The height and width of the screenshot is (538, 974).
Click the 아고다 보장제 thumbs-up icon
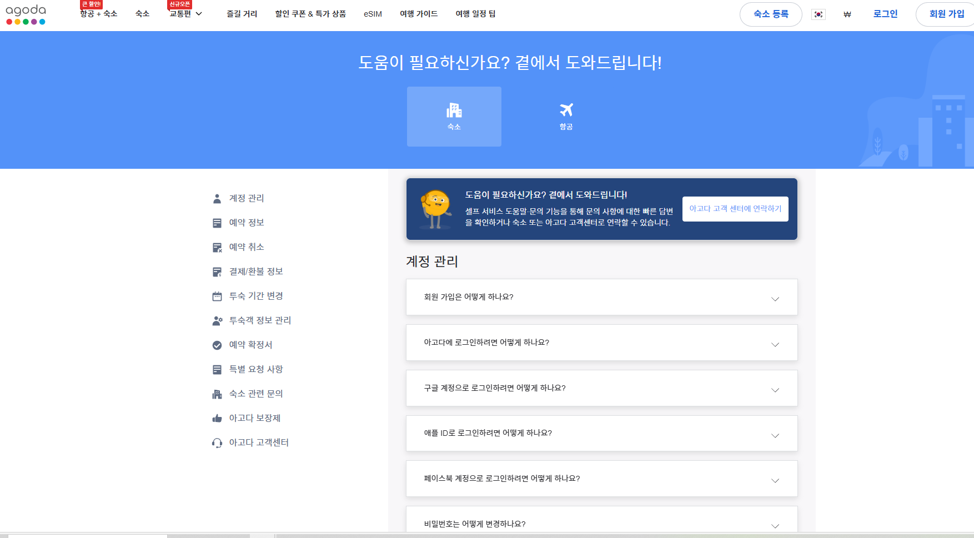tap(217, 419)
